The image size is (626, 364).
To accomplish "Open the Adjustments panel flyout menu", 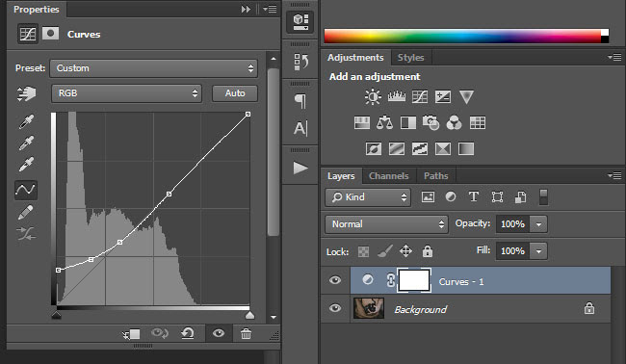I will pyautogui.click(x=614, y=58).
